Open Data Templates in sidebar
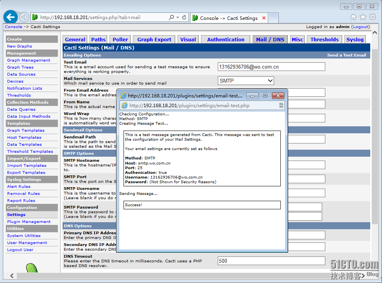 pos(24,145)
